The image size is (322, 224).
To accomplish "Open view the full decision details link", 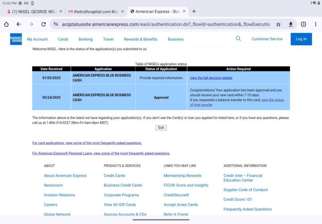I will (211, 78).
